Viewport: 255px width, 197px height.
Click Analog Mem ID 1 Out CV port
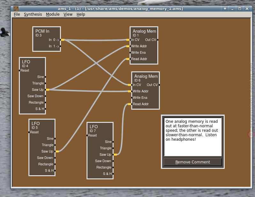158,40
